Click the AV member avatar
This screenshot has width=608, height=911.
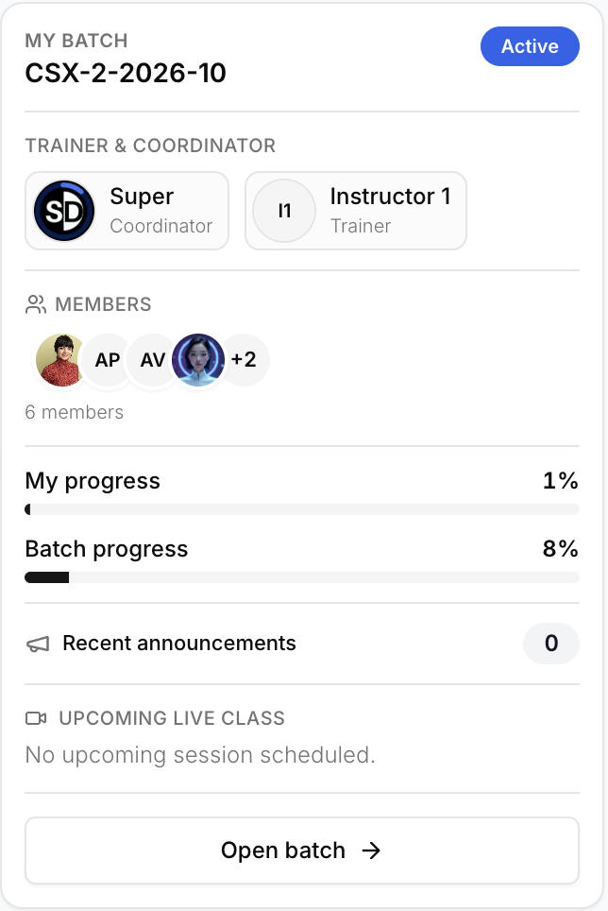[x=153, y=360]
